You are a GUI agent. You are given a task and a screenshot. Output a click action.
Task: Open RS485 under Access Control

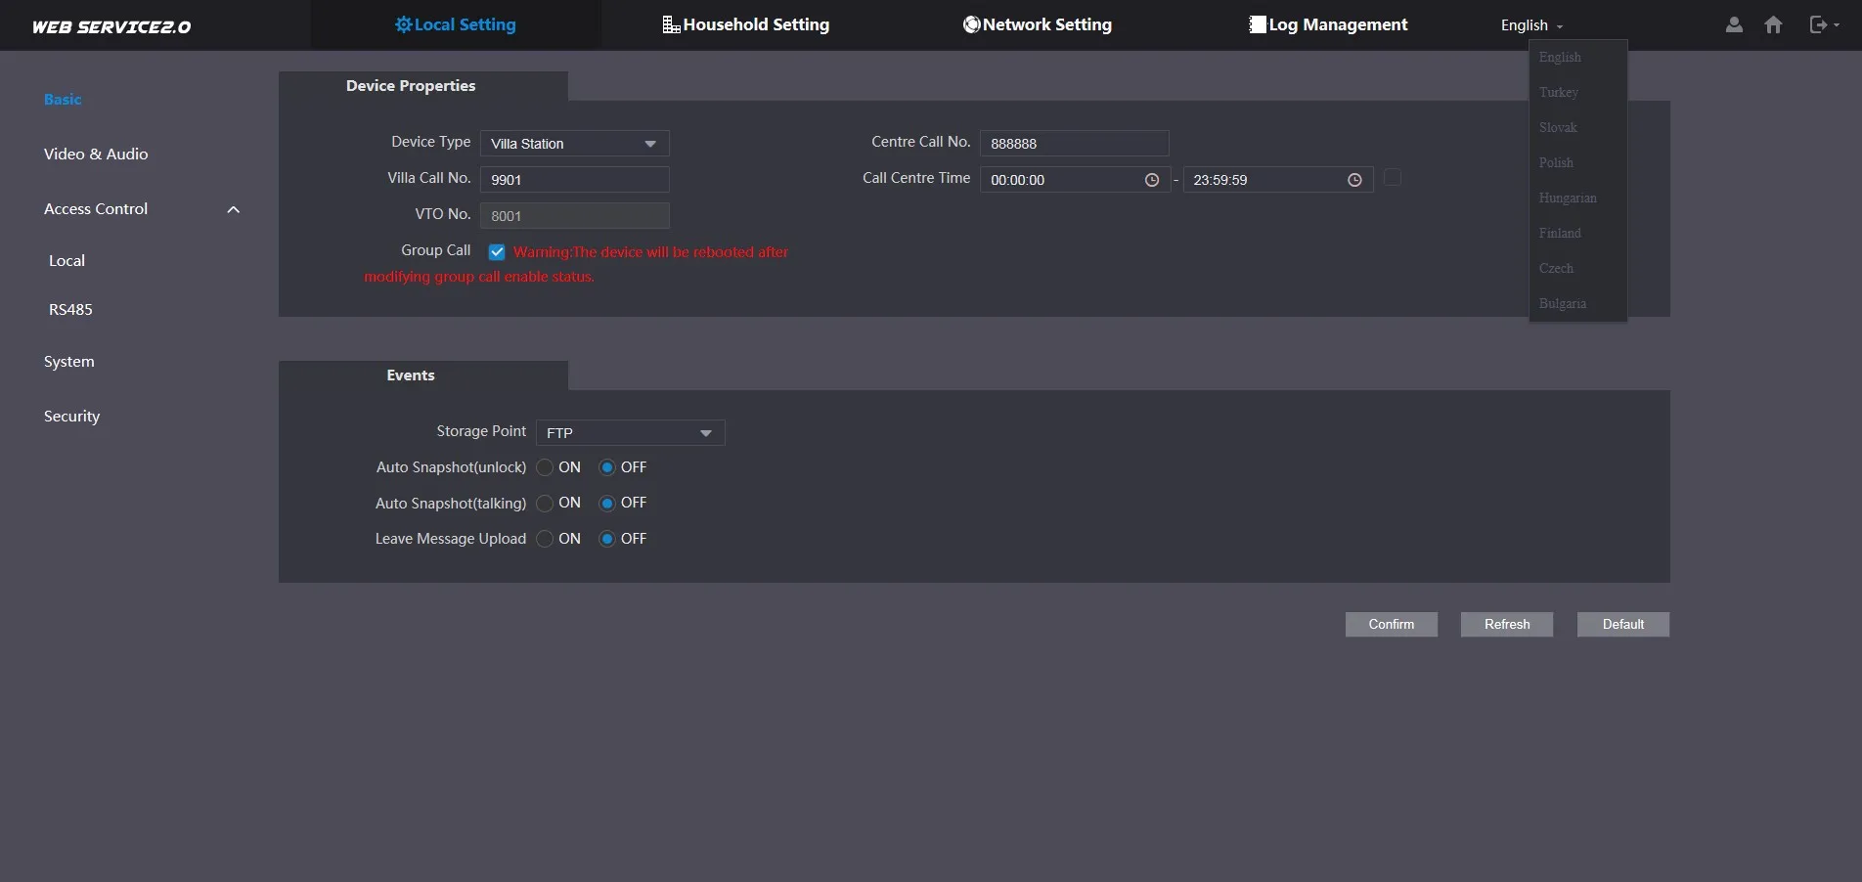point(70,310)
